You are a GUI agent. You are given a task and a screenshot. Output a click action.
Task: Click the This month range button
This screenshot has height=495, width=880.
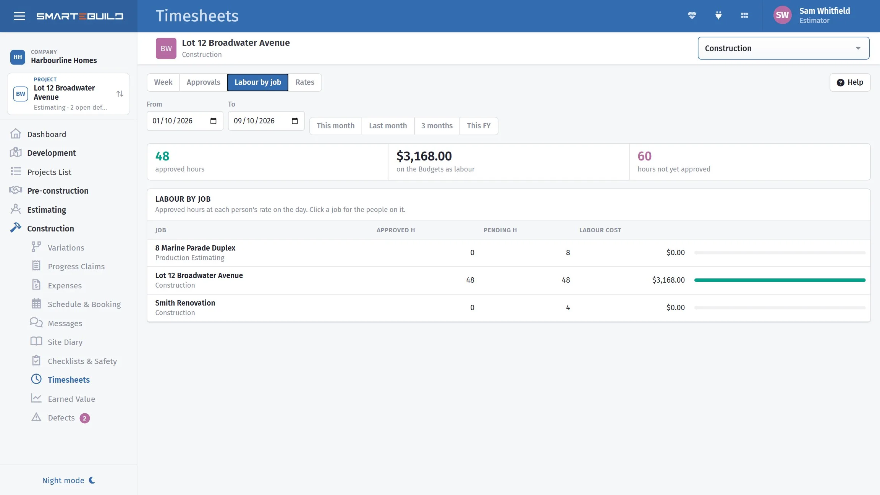coord(336,126)
